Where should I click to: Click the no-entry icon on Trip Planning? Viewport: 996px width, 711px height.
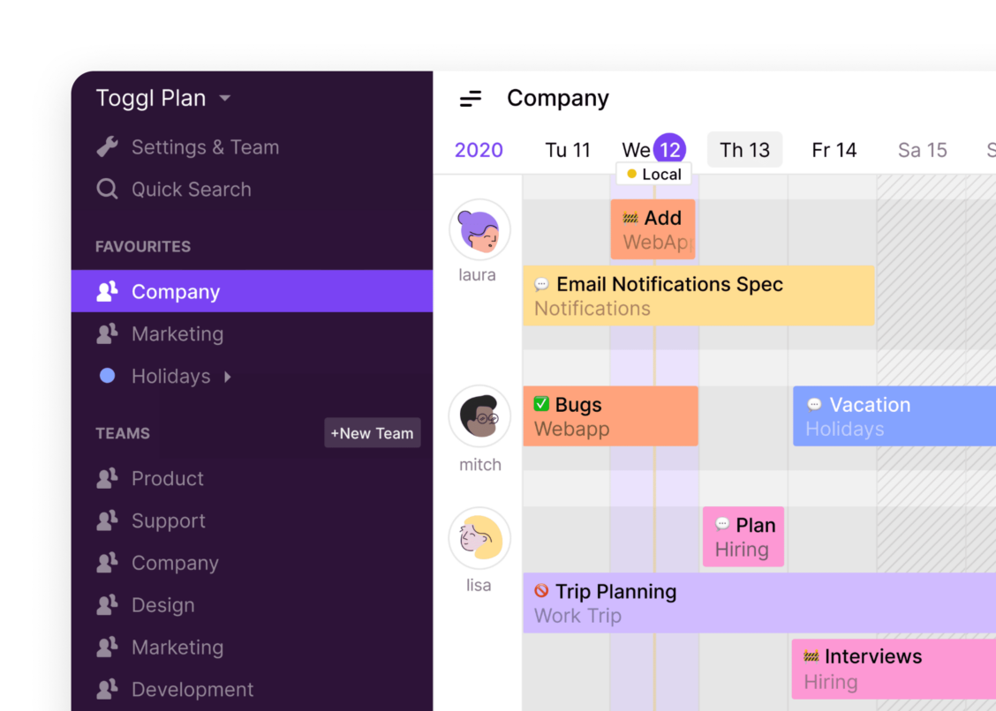coord(542,591)
